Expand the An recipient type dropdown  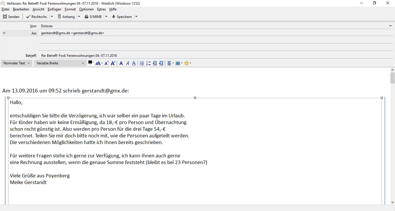coord(4,33)
